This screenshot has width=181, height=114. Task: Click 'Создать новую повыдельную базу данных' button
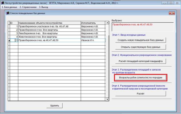140,40
